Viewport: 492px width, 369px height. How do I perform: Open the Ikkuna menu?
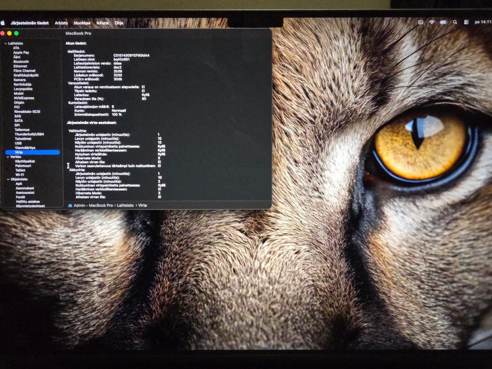click(x=102, y=23)
